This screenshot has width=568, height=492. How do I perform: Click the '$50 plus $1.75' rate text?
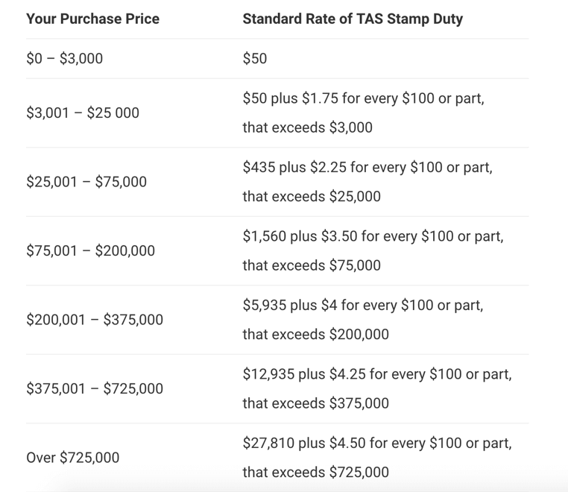(291, 98)
